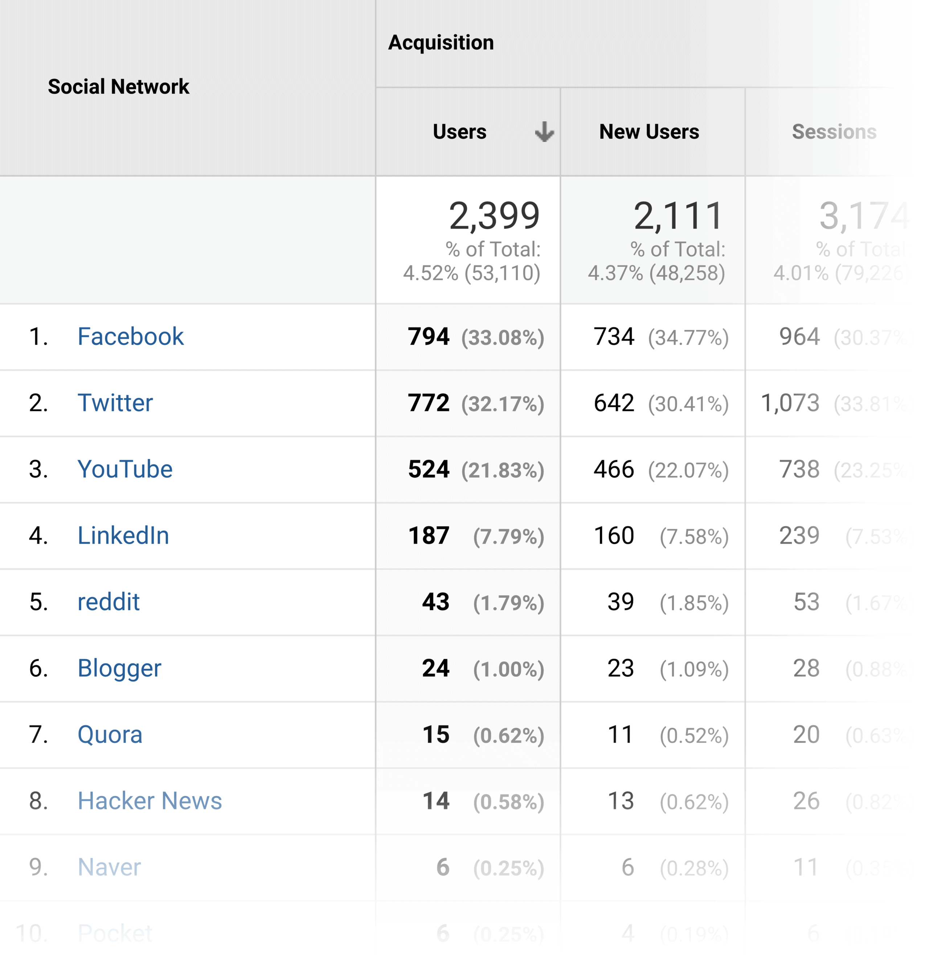Click Facebook Sessions value 964
This screenshot has height=965, width=929.
pos(799,337)
